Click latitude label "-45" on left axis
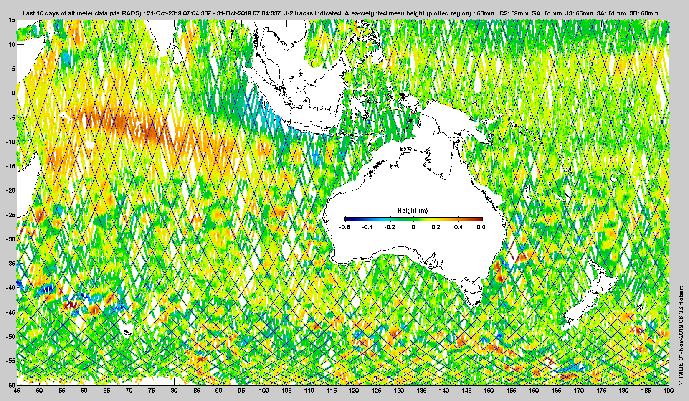The width and height of the screenshot is (689, 401). 11,312
